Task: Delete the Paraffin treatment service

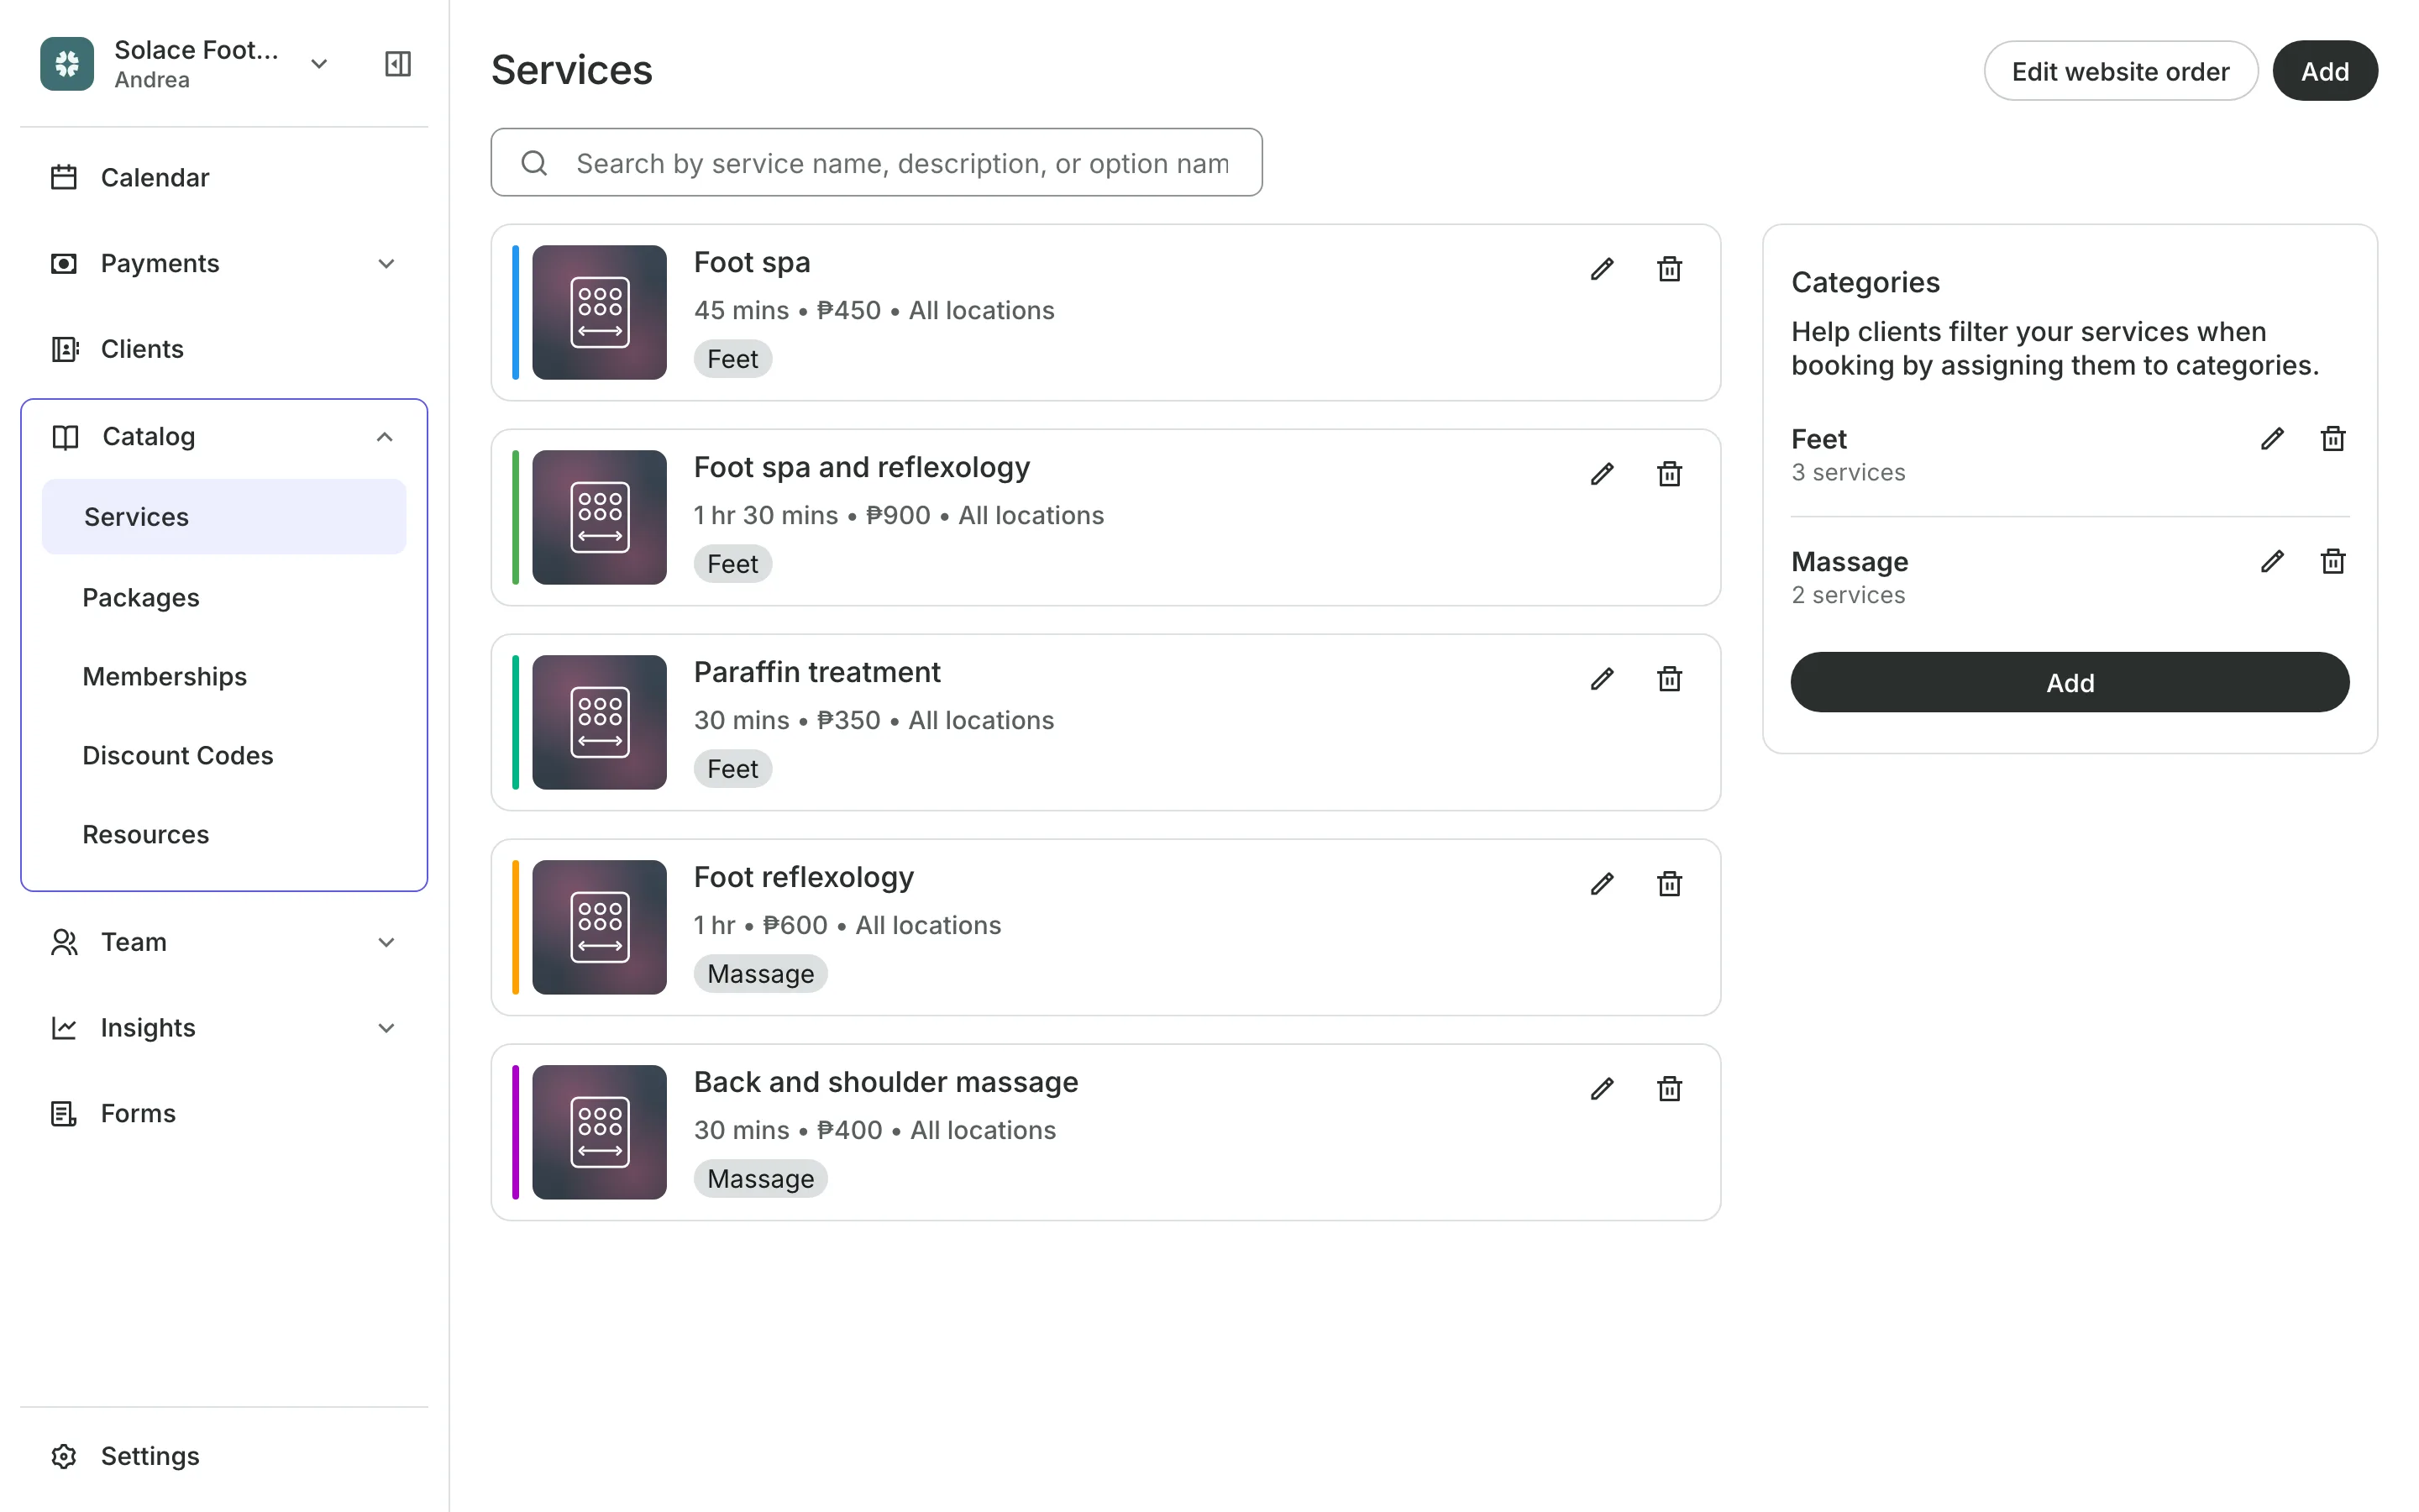Action: point(1669,679)
